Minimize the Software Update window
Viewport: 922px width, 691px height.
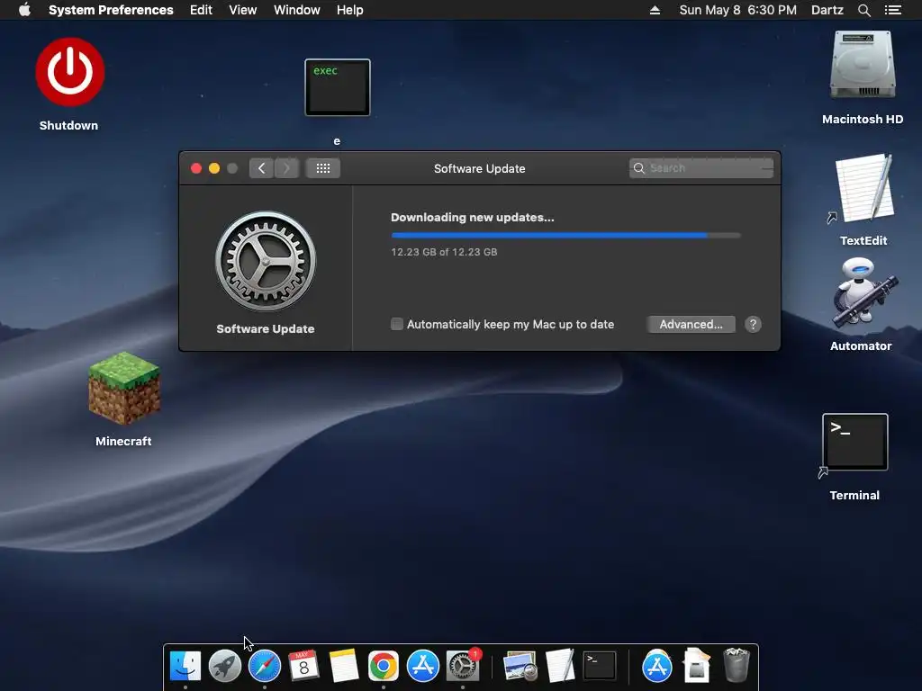tap(214, 168)
